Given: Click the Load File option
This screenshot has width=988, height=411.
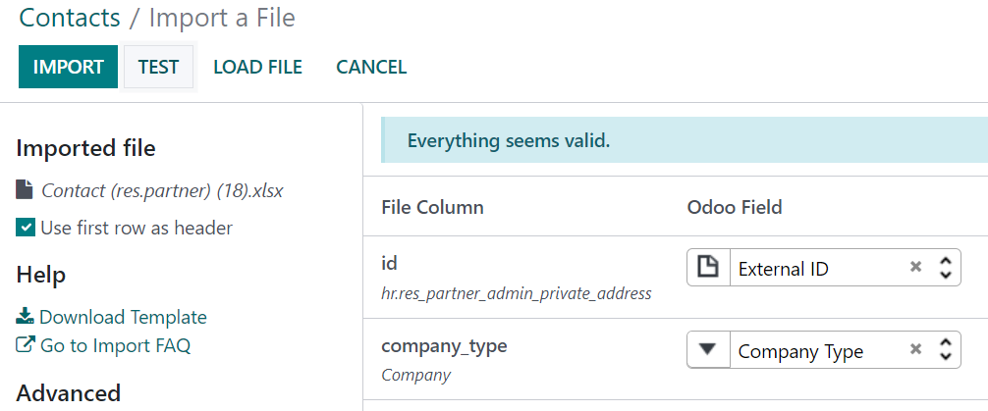Looking at the screenshot, I should coord(257,67).
